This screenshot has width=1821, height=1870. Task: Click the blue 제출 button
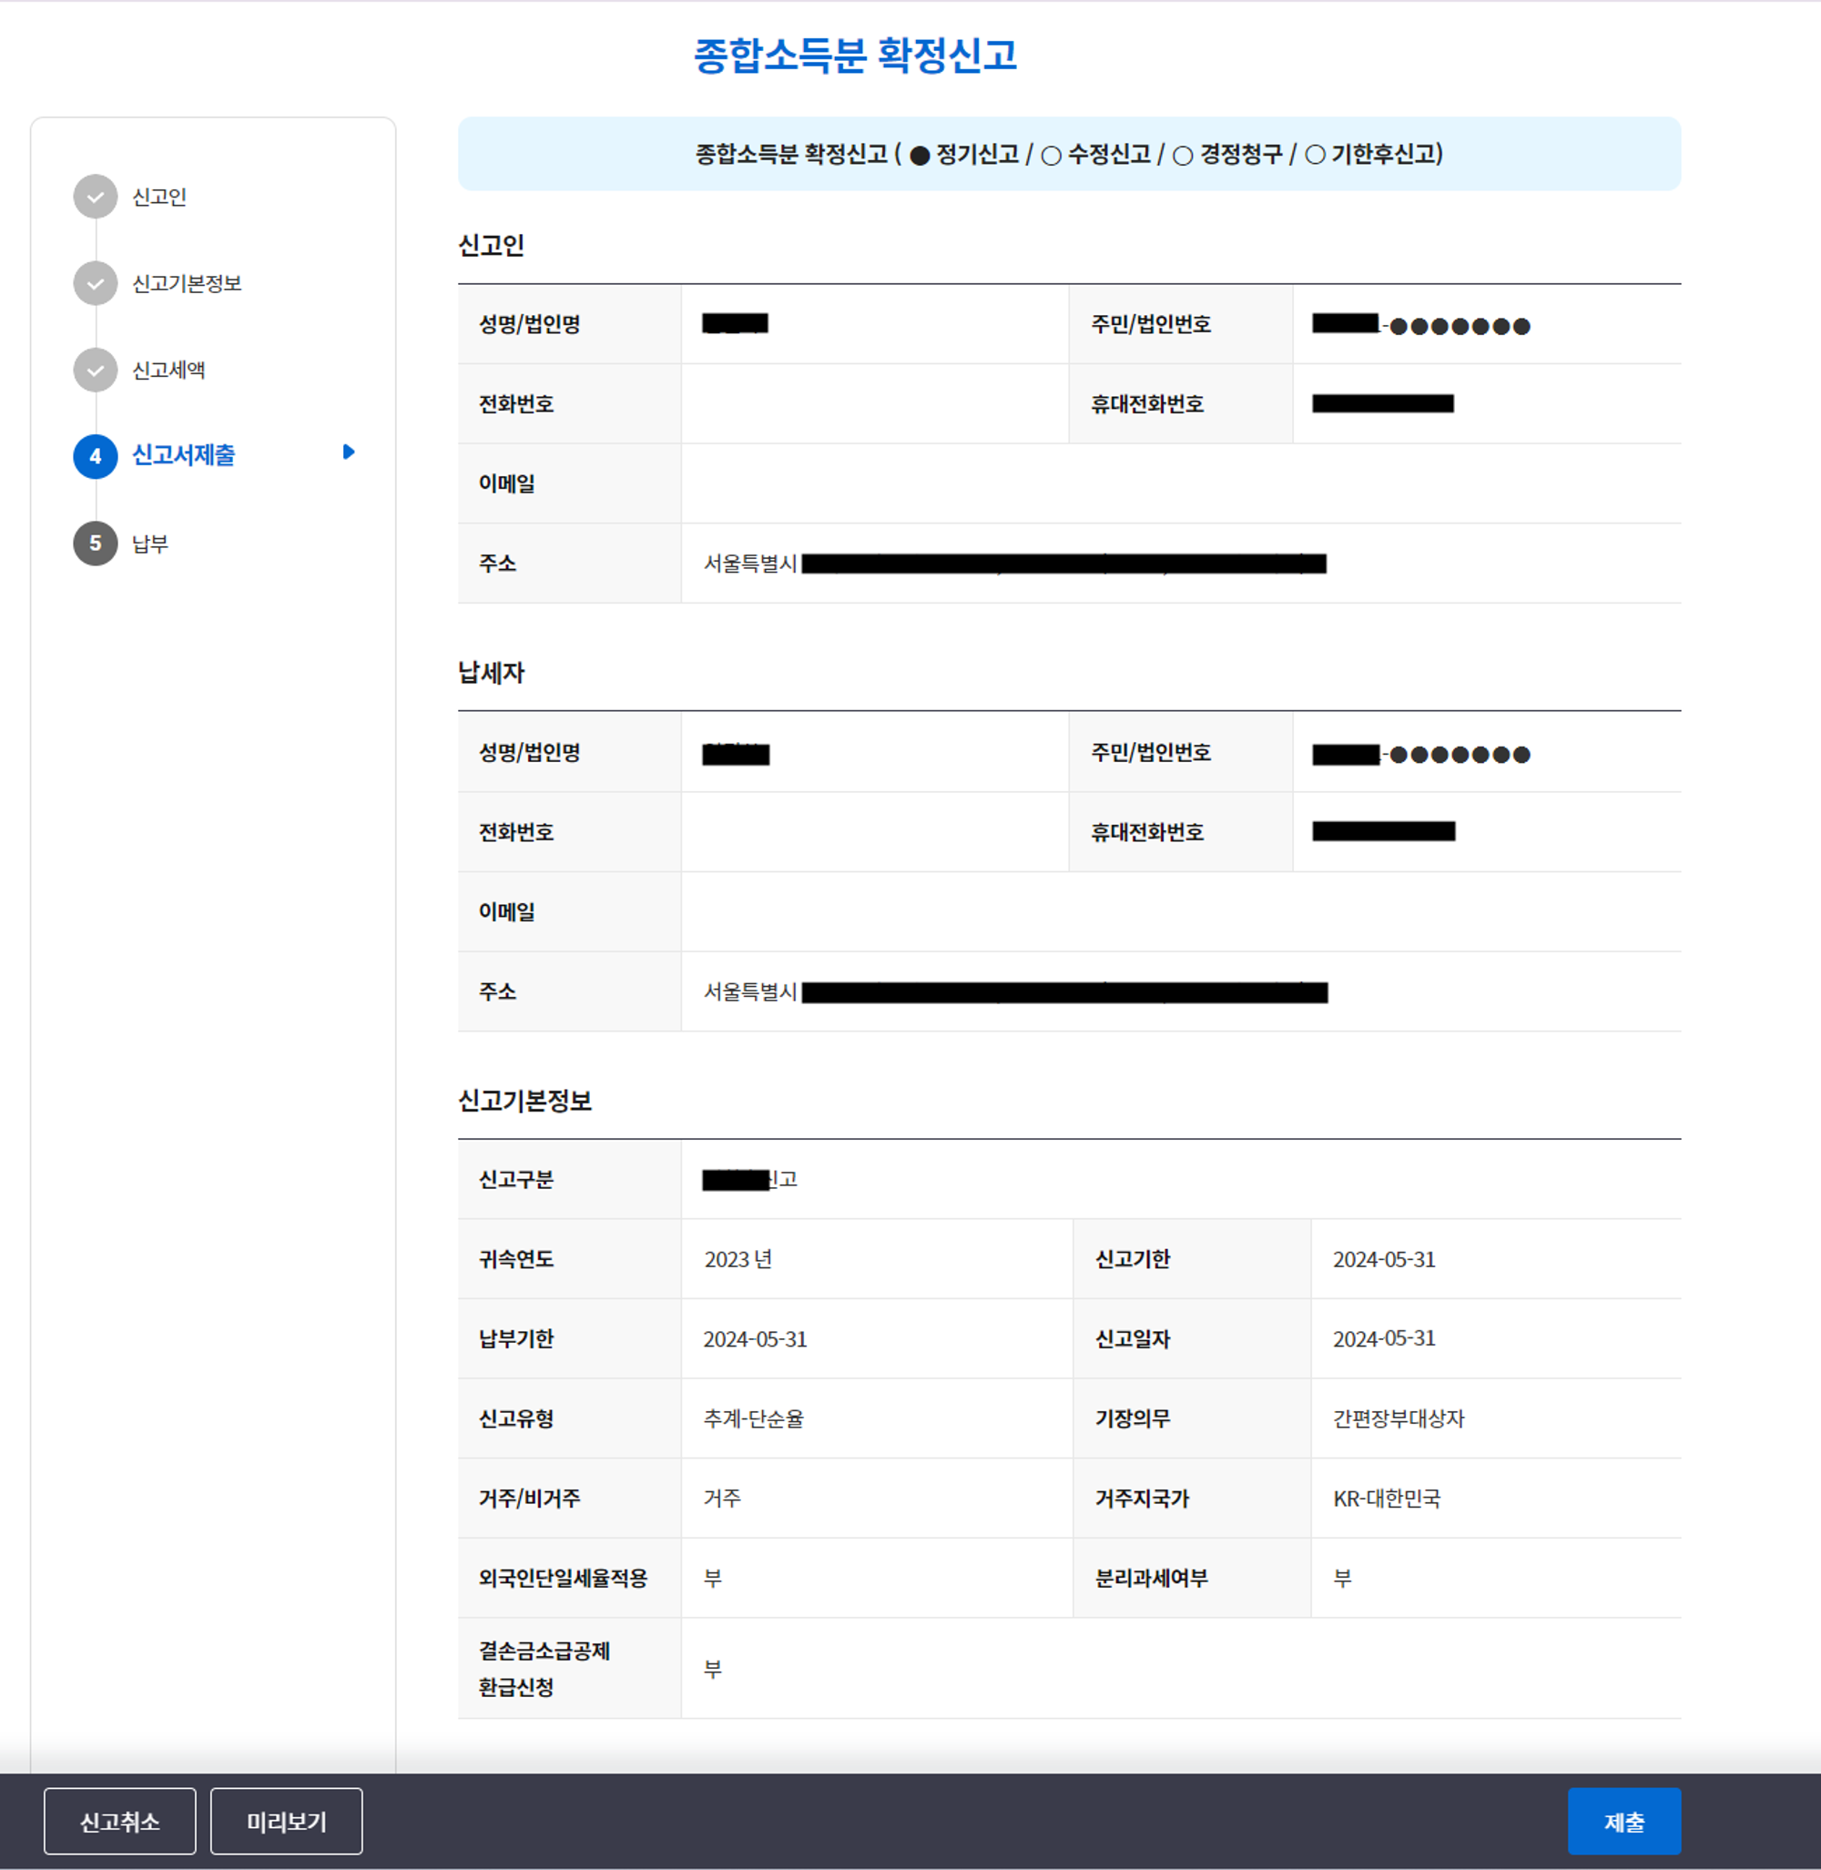1624,1821
